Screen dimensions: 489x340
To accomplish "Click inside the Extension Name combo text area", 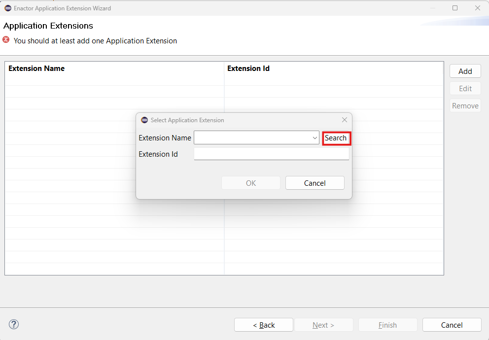I will [x=252, y=138].
